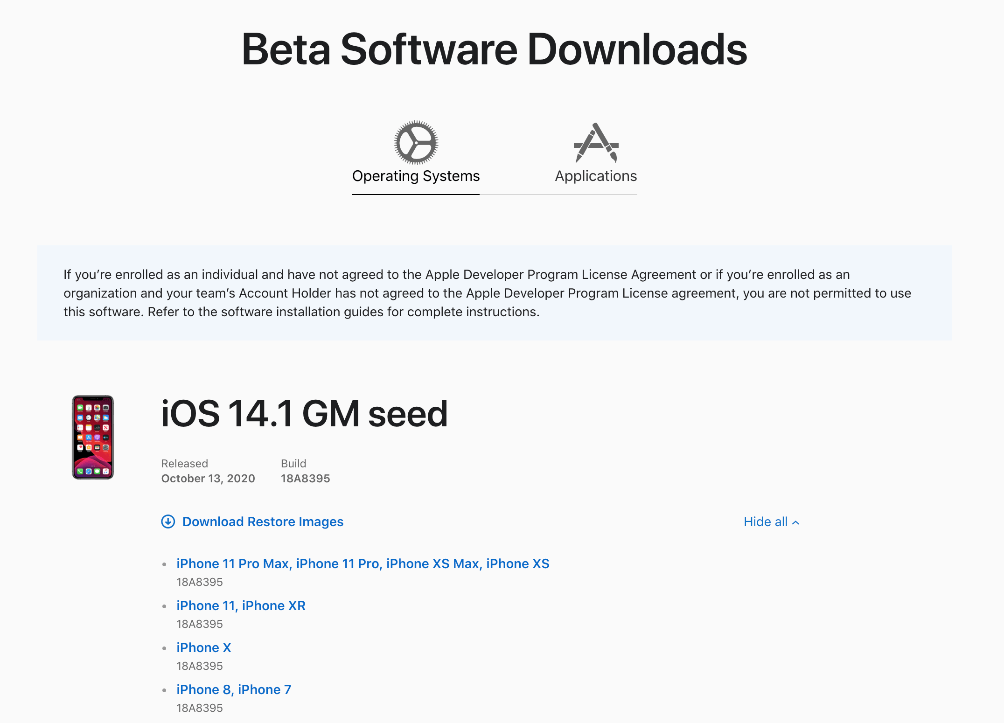Click the Beta Software Downloads page heading
The height and width of the screenshot is (723, 1004).
(x=495, y=49)
